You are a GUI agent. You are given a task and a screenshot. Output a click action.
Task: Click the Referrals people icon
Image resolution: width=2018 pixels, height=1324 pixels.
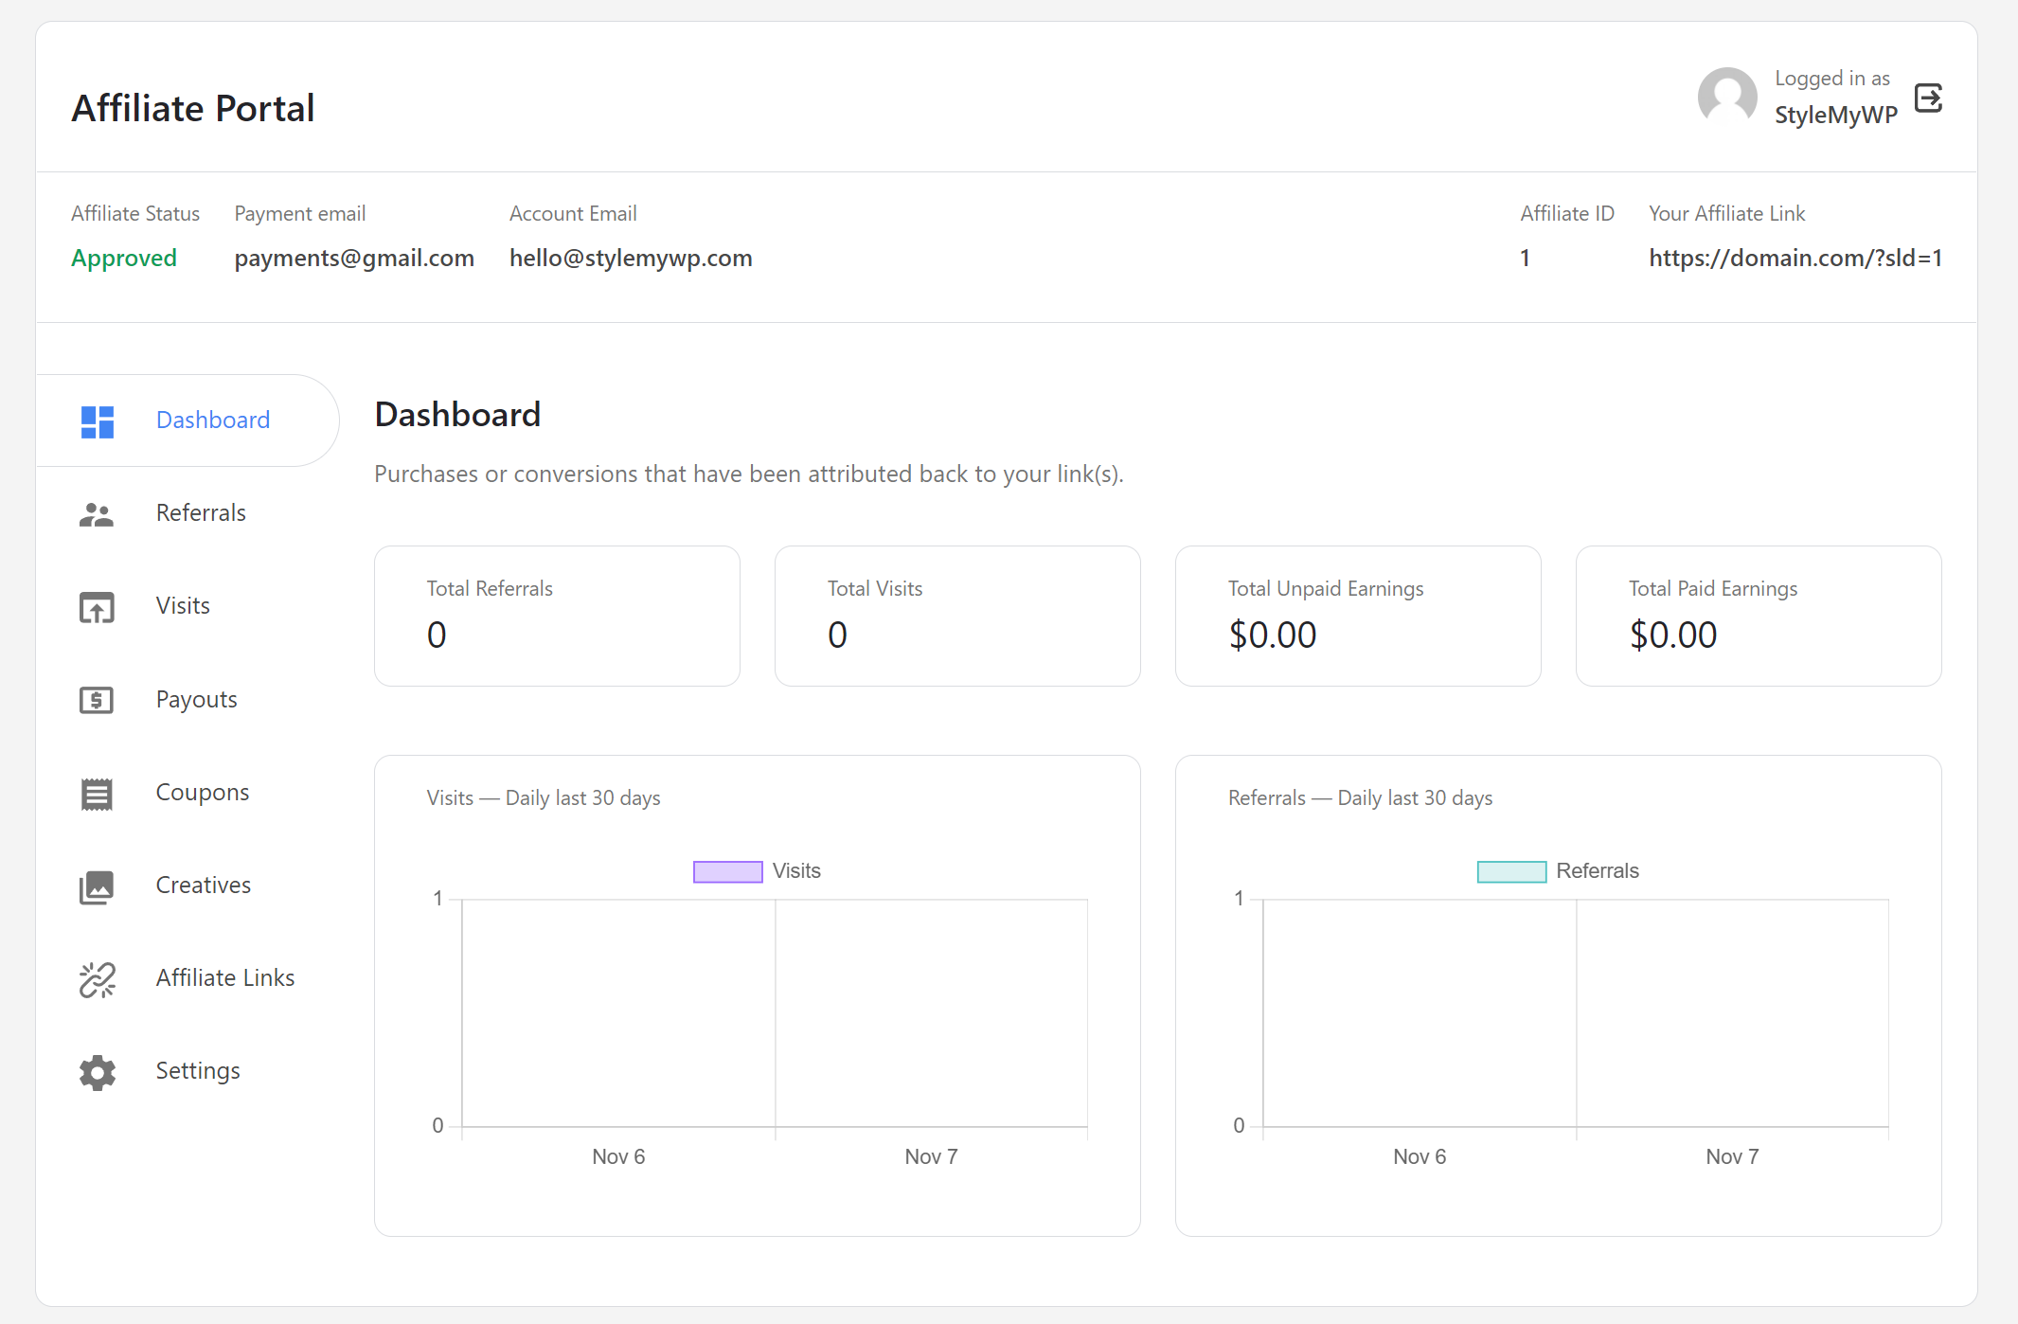(96, 514)
